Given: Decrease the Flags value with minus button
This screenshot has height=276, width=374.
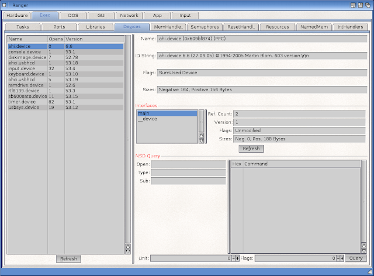Looking at the screenshot, I should (337, 258).
